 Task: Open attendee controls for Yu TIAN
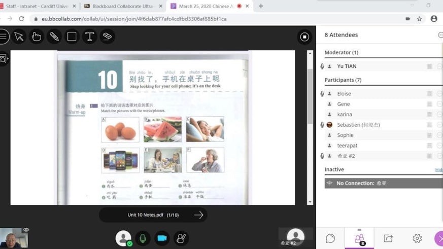pyautogui.click(x=439, y=66)
